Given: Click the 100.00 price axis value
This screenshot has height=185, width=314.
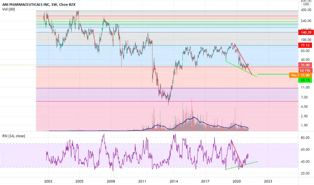Looking at the screenshot, I should point(306,40).
